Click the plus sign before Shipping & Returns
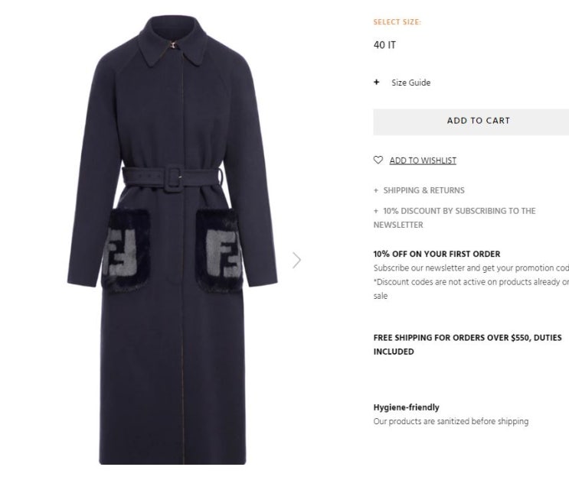Viewport: 569px width, 480px height. click(376, 190)
